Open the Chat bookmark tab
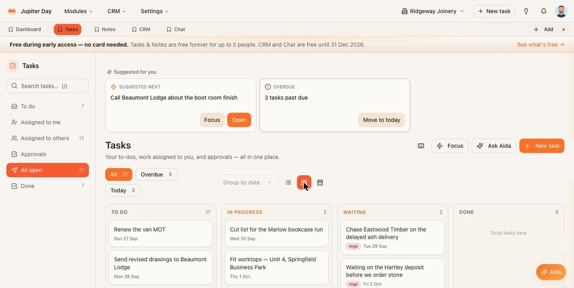This screenshot has width=574, height=288. pyautogui.click(x=176, y=29)
